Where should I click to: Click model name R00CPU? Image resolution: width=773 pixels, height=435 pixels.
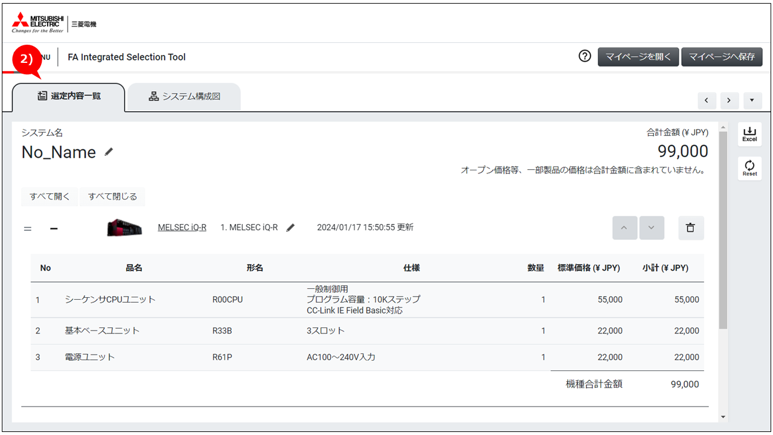coord(228,300)
